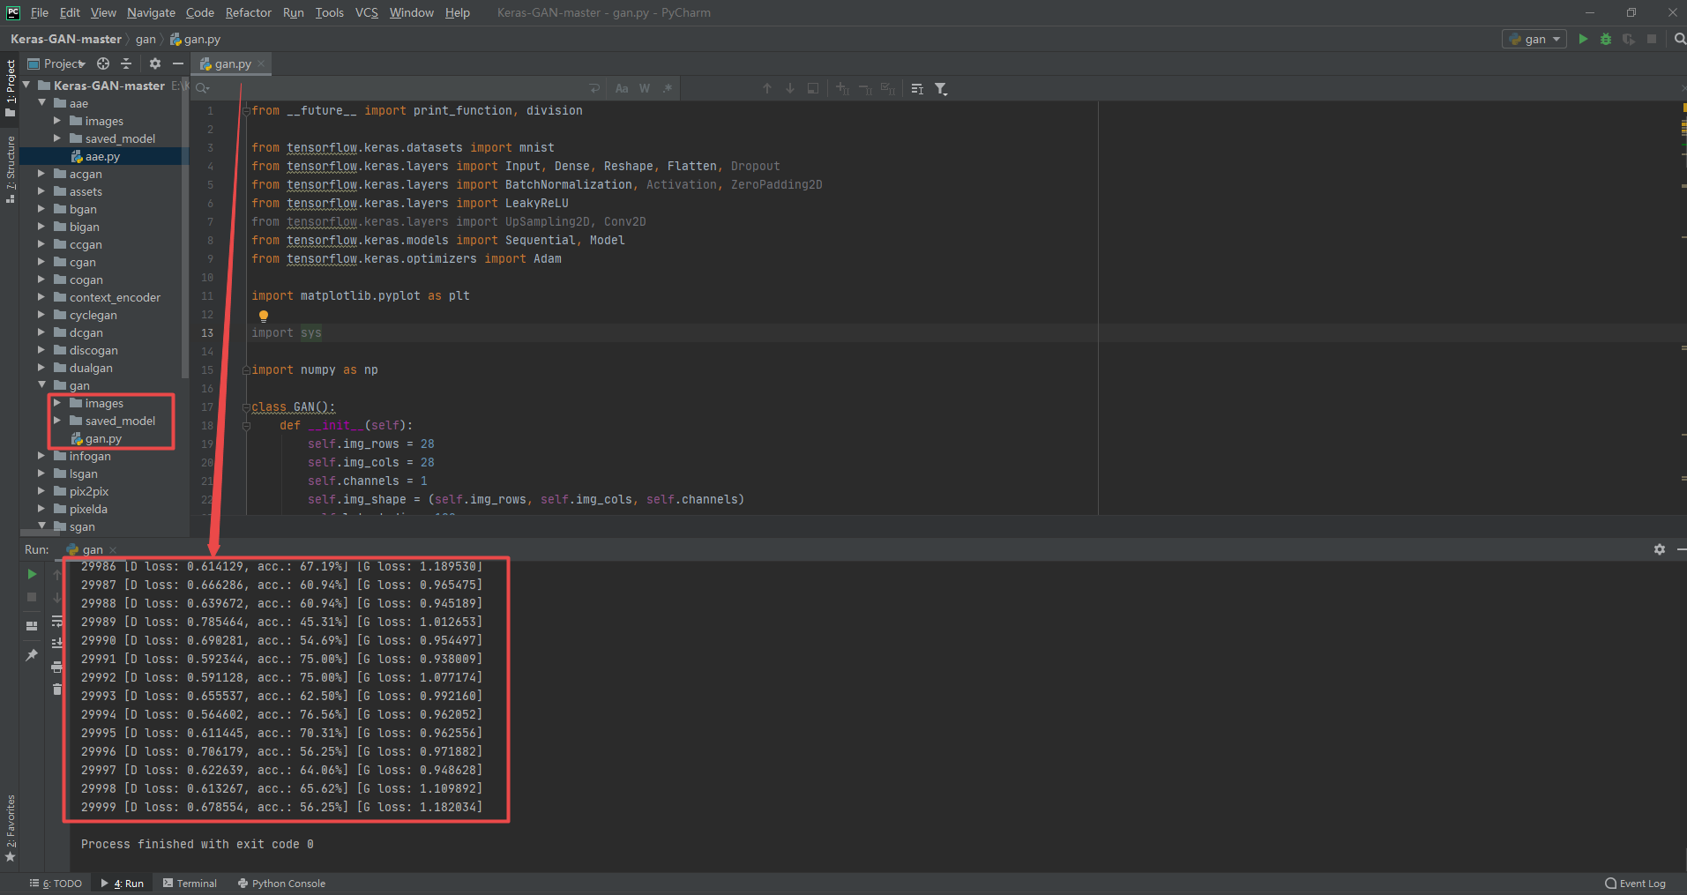
Task: Open Python Console tool window
Action: click(x=281, y=884)
